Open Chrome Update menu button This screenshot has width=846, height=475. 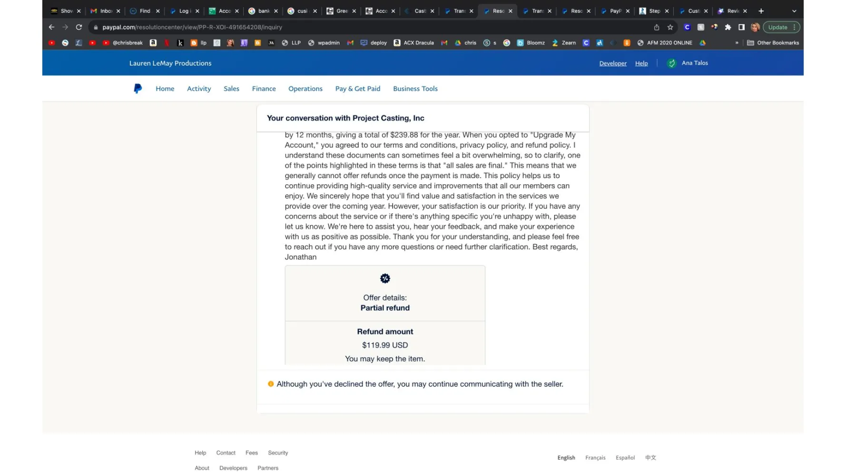[x=781, y=27]
